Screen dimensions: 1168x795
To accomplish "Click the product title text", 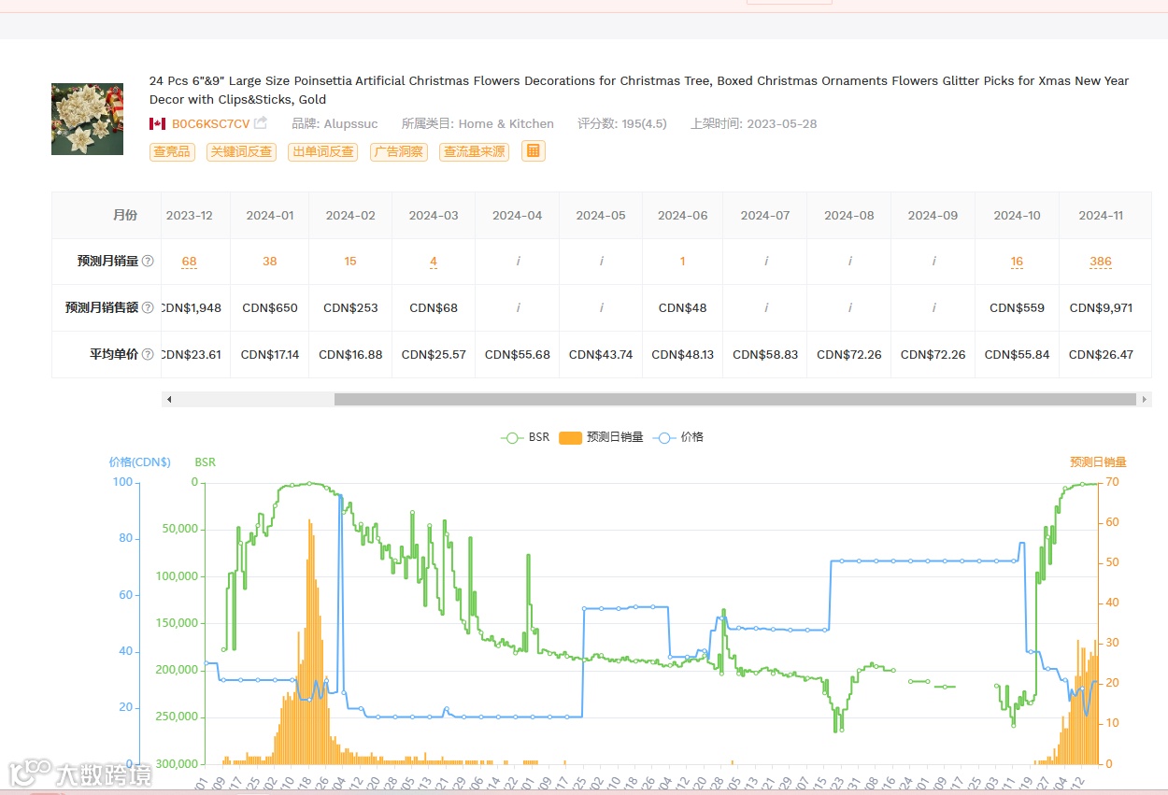I will pos(639,90).
